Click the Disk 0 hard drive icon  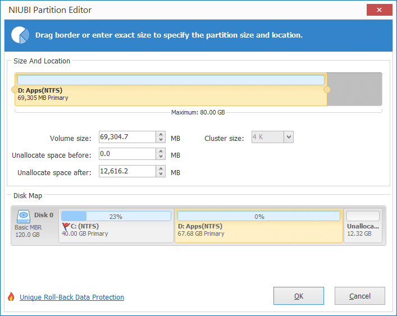24,217
